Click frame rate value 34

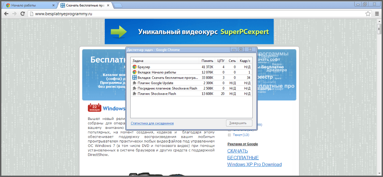tap(248, 78)
